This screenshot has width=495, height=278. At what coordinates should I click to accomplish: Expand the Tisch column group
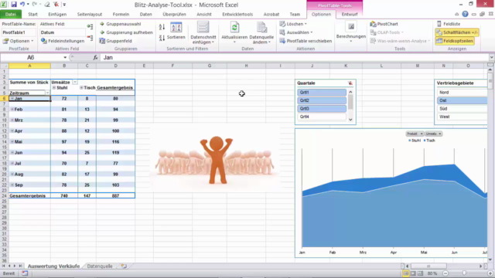[x=81, y=87]
